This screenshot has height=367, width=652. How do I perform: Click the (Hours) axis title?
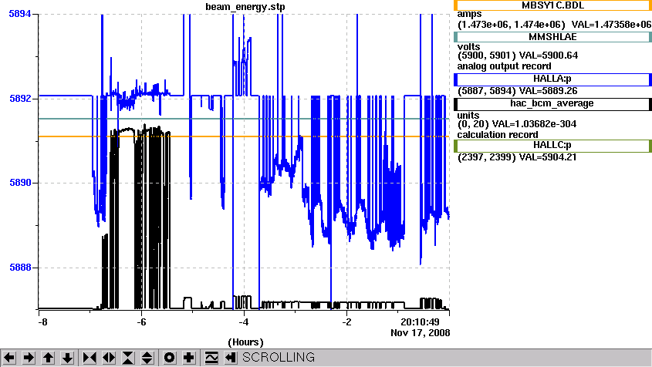(x=245, y=342)
